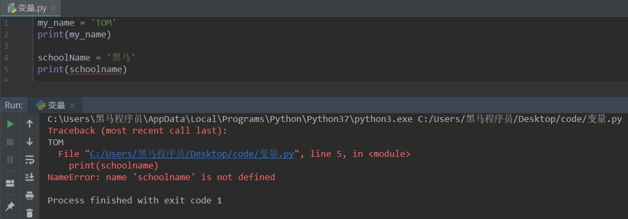628x219 pixels.
Task: Click the Stop process square icon
Action: [x=10, y=142]
